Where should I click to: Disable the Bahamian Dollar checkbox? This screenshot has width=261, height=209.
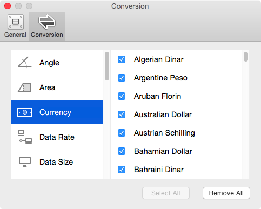click(122, 151)
